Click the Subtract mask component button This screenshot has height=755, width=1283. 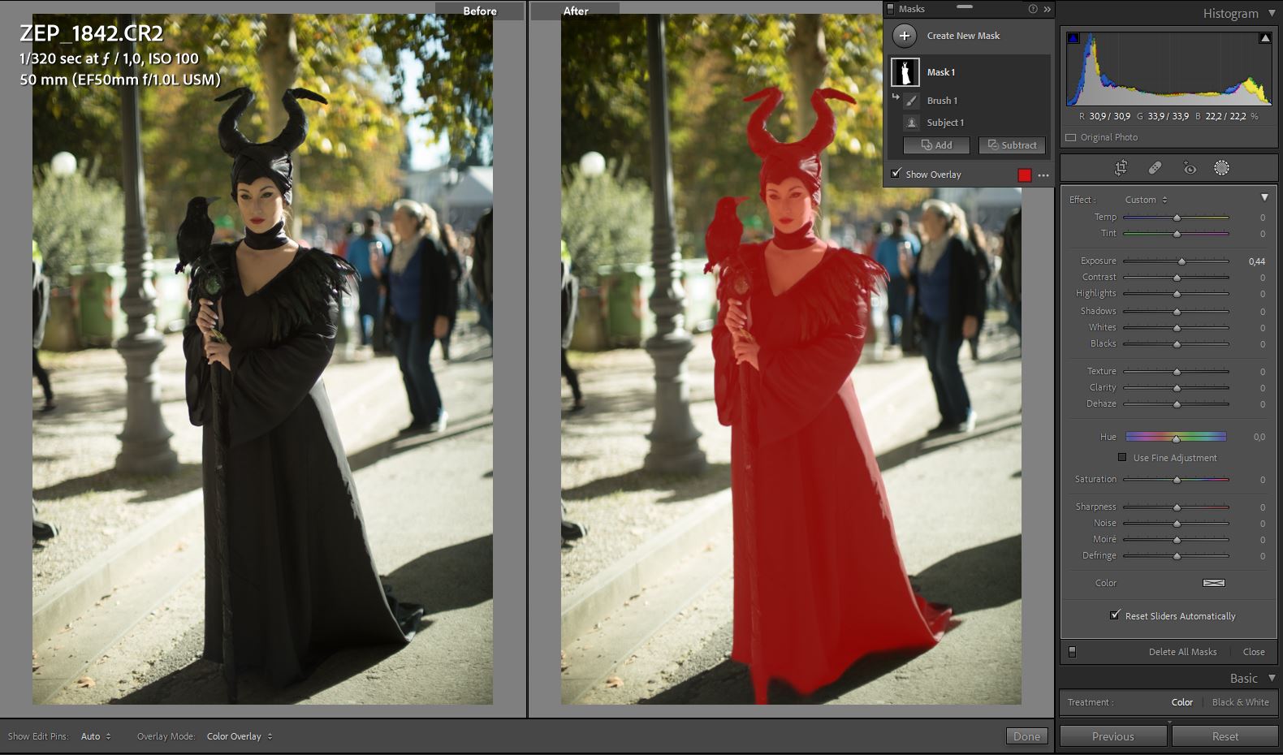pos(1012,145)
